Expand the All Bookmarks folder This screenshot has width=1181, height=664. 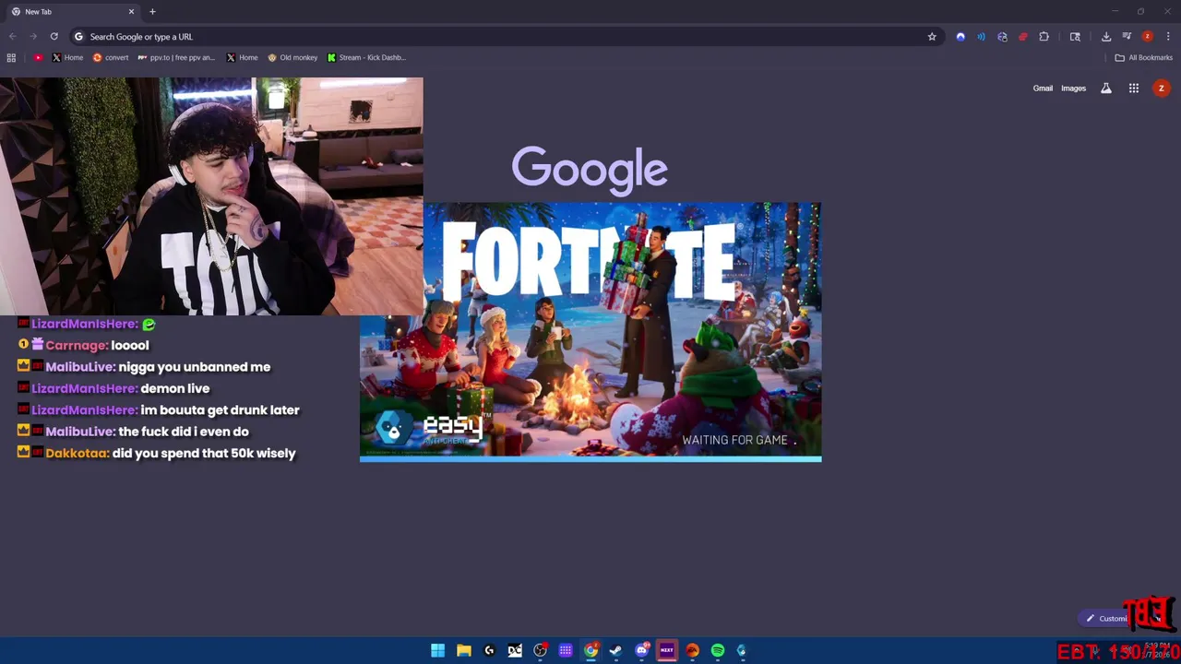click(x=1143, y=57)
